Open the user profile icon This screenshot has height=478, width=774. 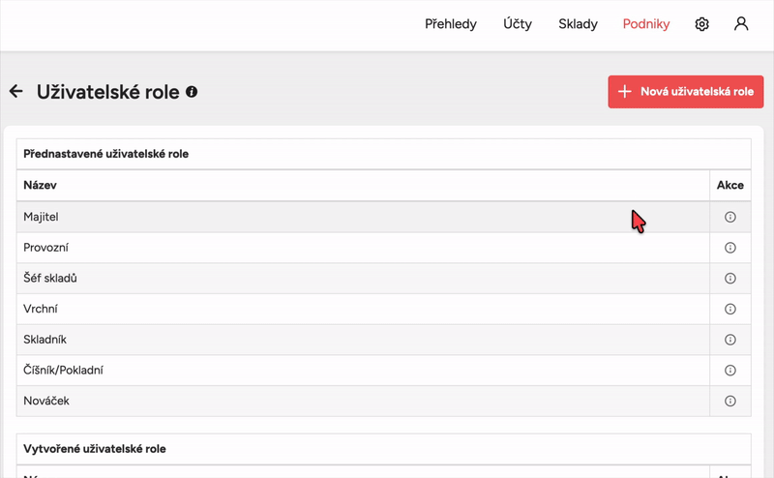tap(741, 24)
